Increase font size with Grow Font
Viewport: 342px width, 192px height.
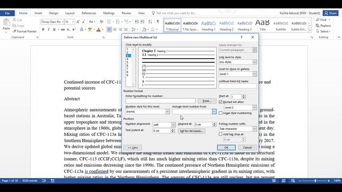(78, 22)
